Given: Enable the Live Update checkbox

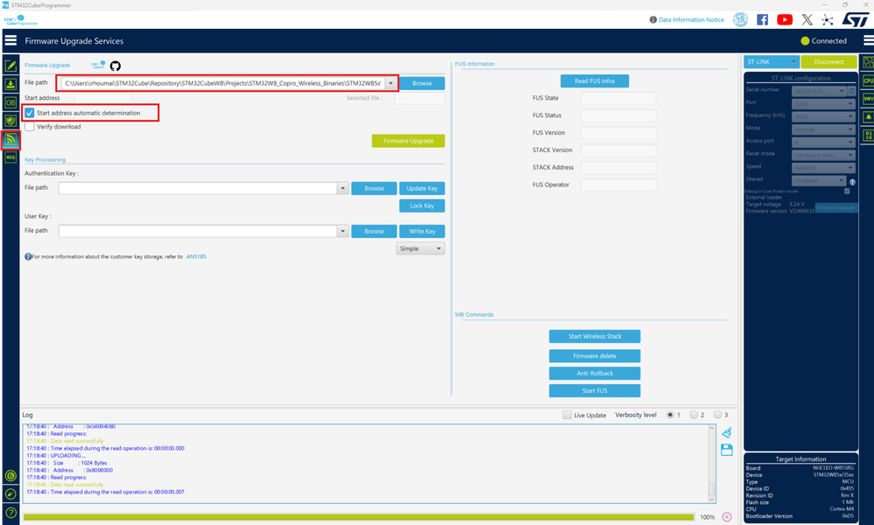Looking at the screenshot, I should click(567, 415).
